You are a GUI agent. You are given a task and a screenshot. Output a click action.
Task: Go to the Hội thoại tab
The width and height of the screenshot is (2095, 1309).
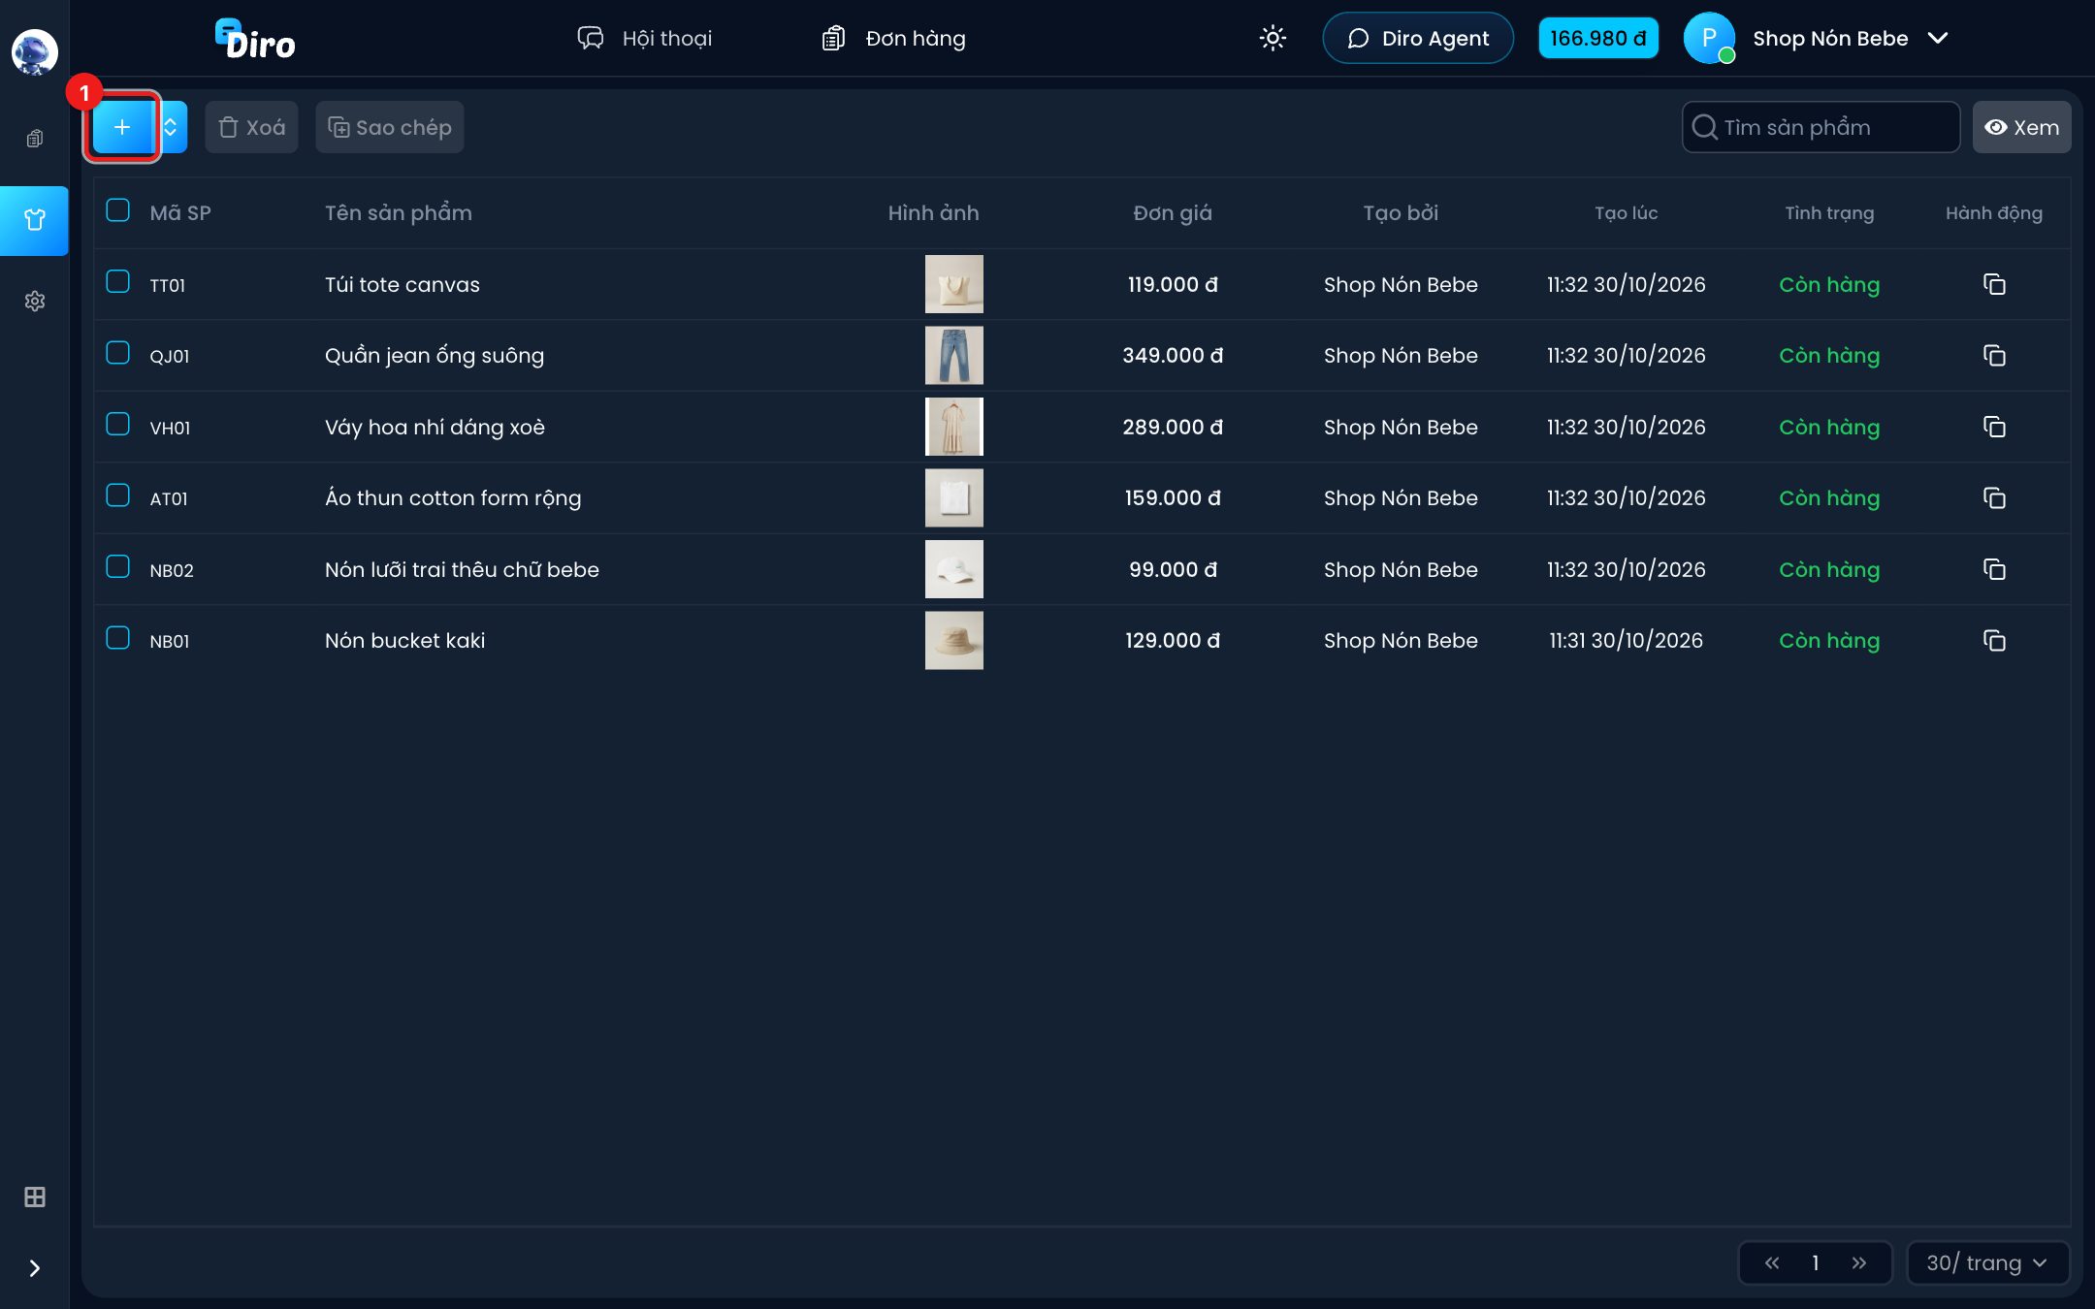tap(644, 38)
